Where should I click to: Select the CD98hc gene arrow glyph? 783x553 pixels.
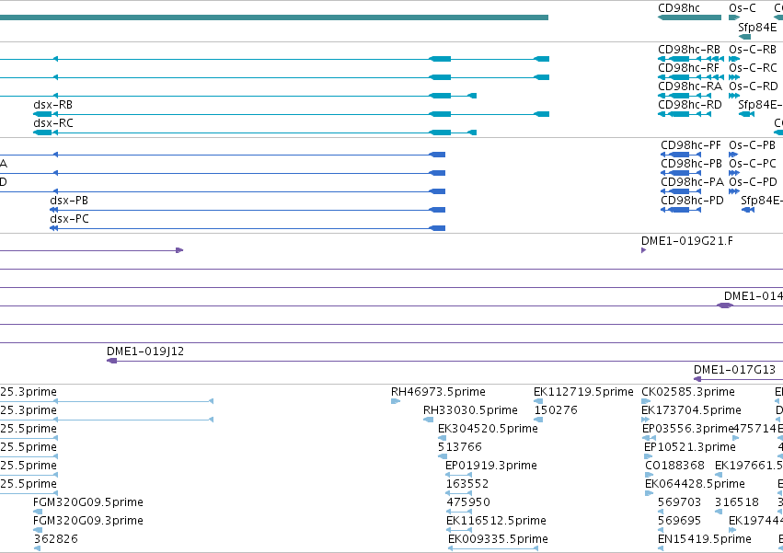point(690,17)
